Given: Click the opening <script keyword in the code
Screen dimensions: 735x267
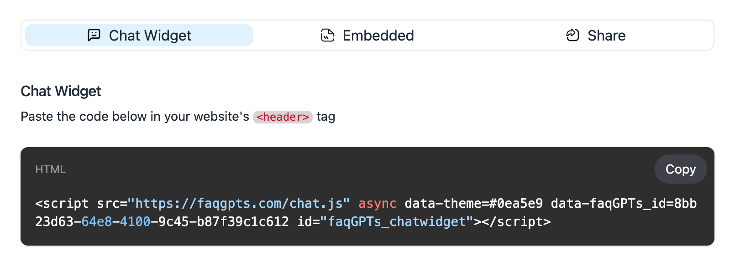Looking at the screenshot, I should click(x=62, y=203).
